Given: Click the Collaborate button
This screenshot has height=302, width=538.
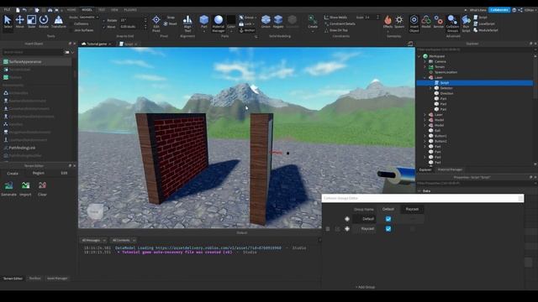Looking at the screenshot, I should (499, 10).
